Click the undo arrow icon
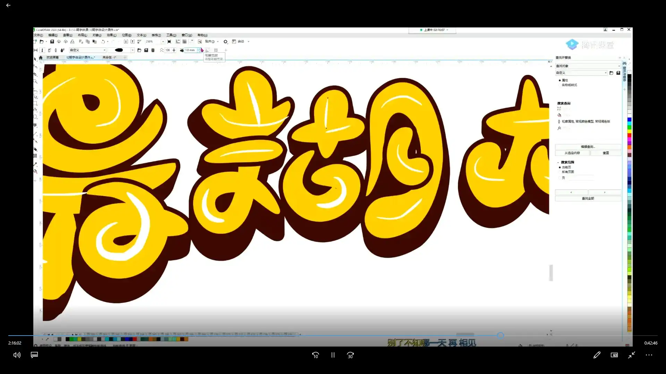 tap(103, 42)
